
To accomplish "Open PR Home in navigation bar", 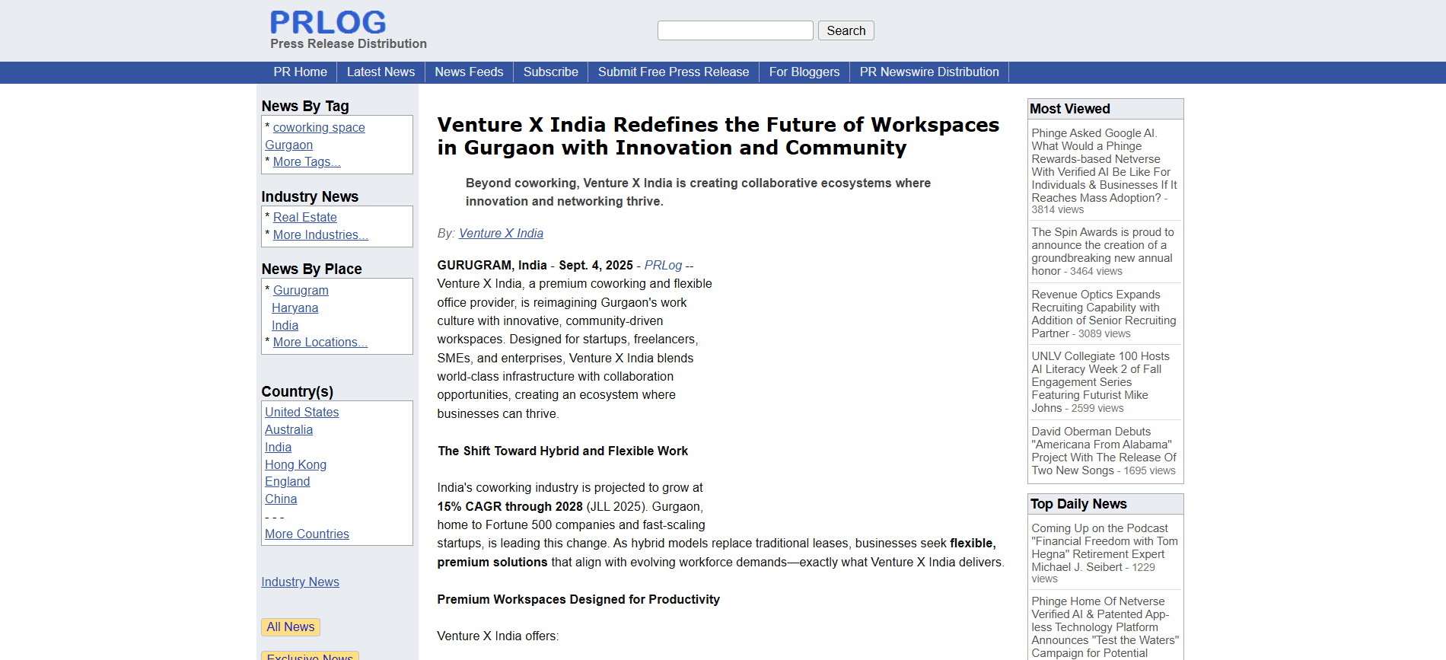I will [x=300, y=72].
